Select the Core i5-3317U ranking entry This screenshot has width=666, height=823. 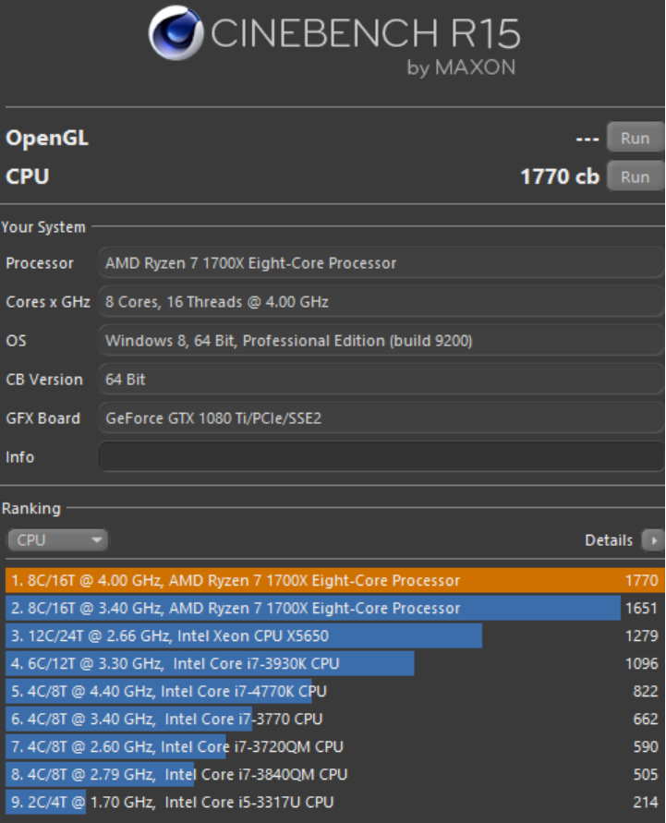(x=334, y=802)
